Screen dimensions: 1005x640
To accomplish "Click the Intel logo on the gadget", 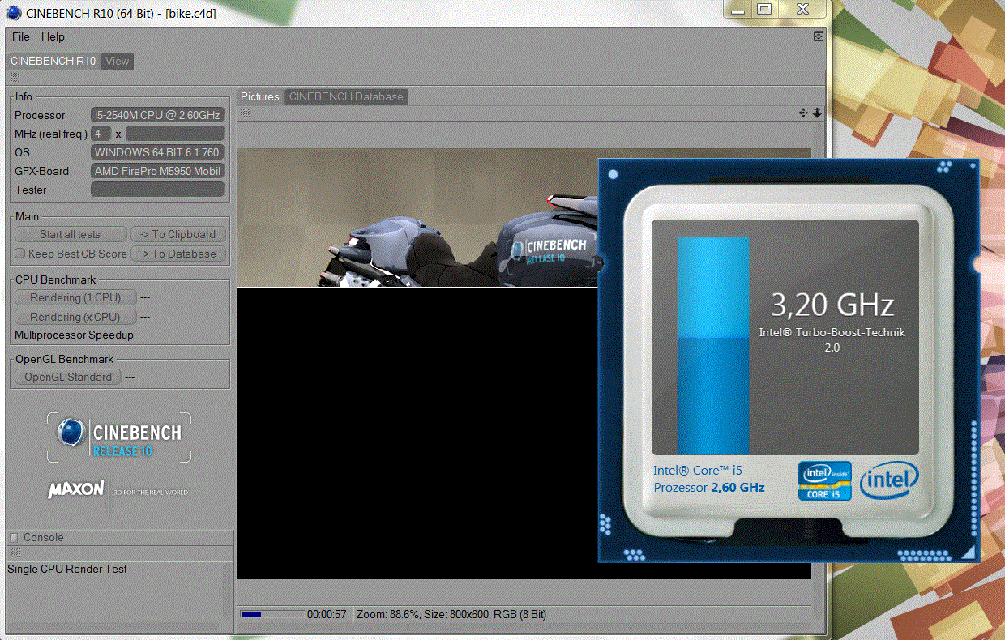I will coord(889,480).
